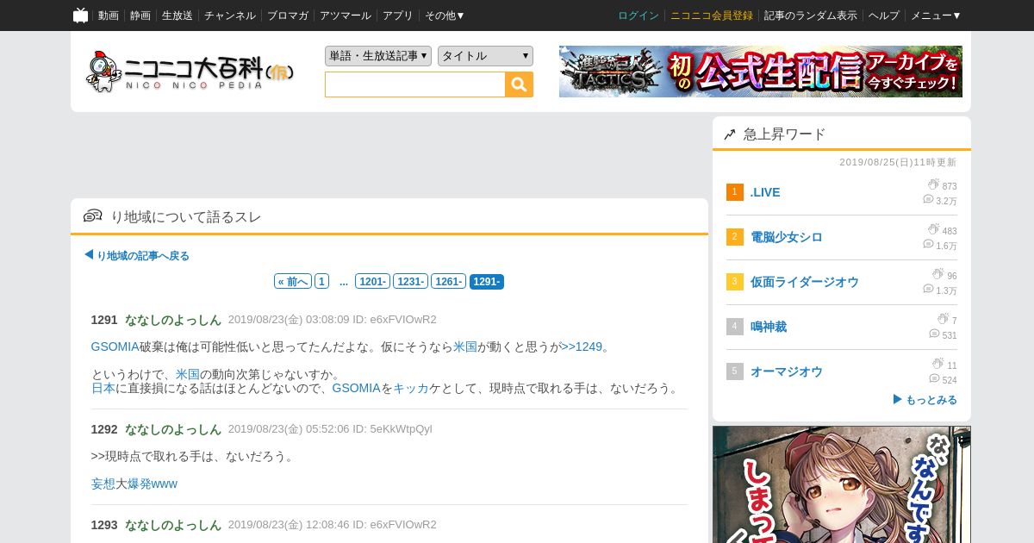This screenshot has height=543, width=1034.
Task: Open ブロマガ from top navigation
Action: click(288, 16)
